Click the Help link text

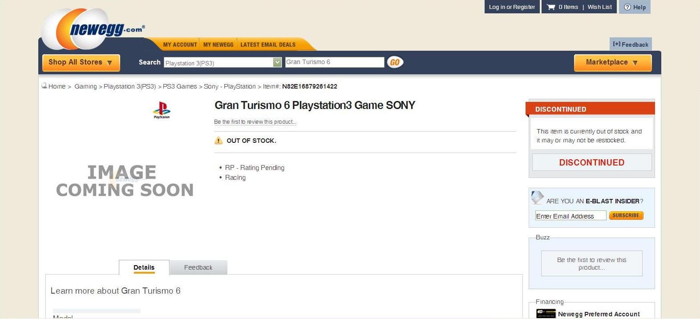(639, 7)
